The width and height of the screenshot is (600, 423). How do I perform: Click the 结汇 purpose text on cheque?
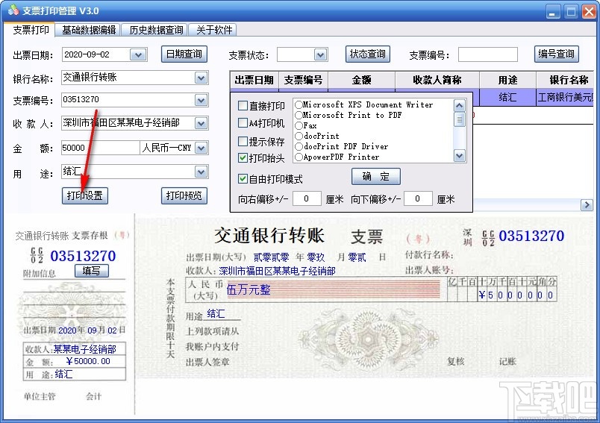[x=216, y=313]
